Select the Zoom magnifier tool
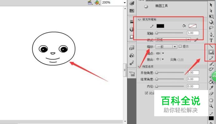This screenshot has width=216, height=124. coord(211,106)
